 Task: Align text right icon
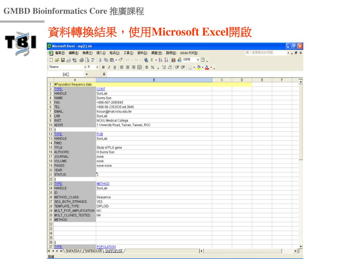point(133,67)
